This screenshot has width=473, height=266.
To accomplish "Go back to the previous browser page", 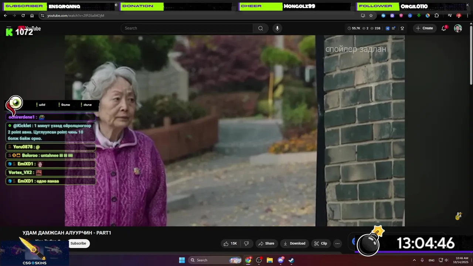I will (5, 16).
